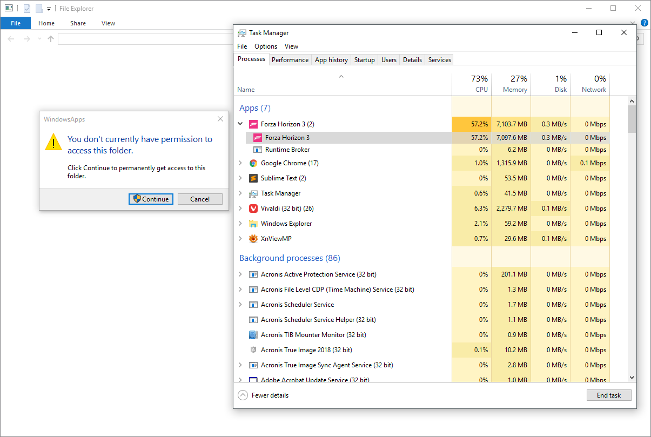Click the Forza Horizon 3 (2) group icon
Screen dimensions: 651x437
point(253,124)
